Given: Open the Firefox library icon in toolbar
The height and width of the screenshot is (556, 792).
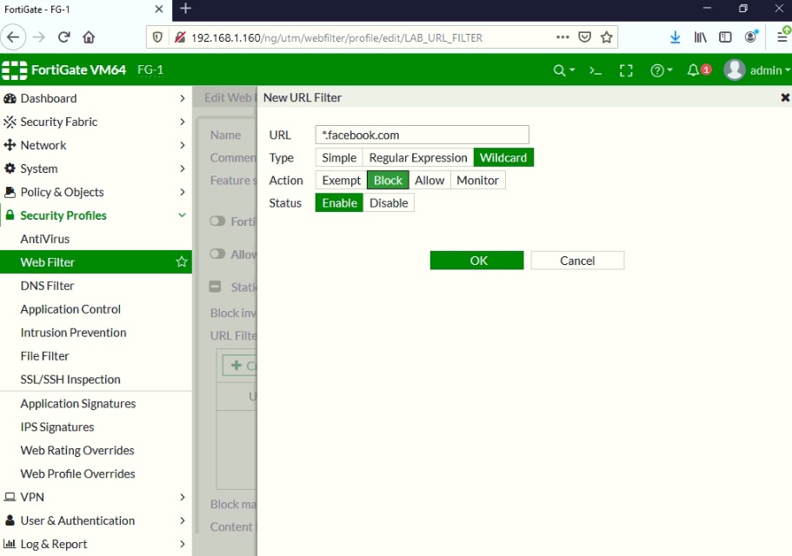Looking at the screenshot, I should pyautogui.click(x=700, y=37).
